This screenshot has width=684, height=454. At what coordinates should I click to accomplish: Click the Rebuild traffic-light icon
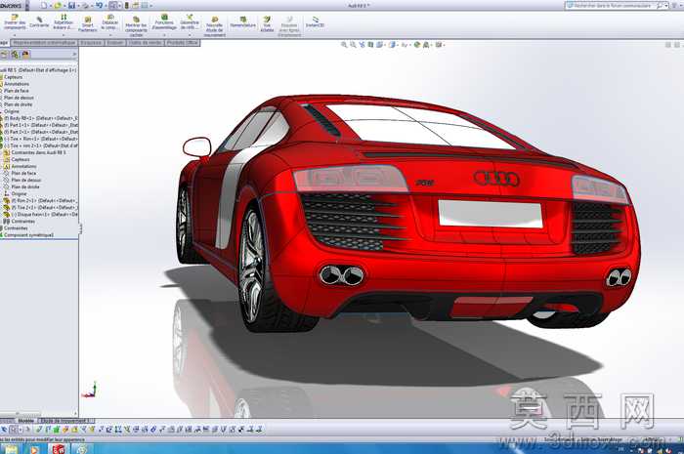(127, 6)
